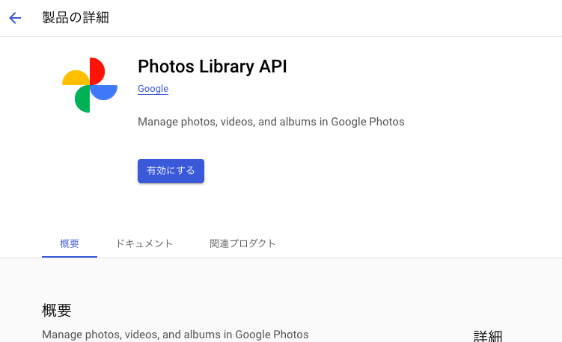Click the description under the Google link
Screen dimensions: 562x342
[271, 122]
